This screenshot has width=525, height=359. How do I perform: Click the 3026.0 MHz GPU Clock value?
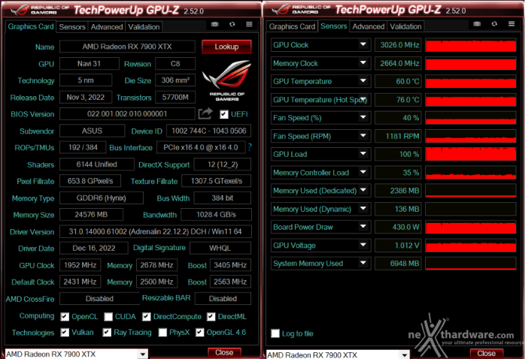click(x=398, y=45)
